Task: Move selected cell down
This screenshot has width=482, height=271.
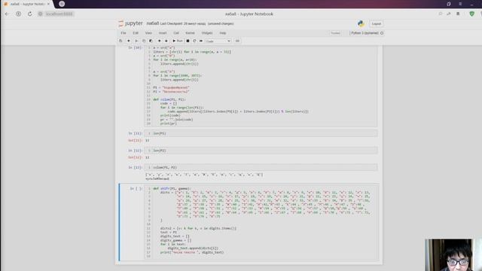Action: coord(166,41)
